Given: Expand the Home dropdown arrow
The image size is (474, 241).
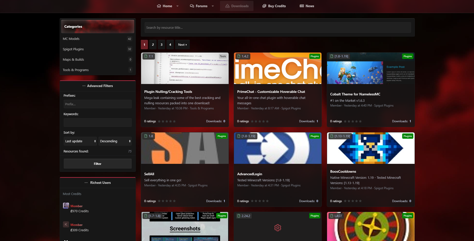Looking at the screenshot, I should click(x=177, y=6).
